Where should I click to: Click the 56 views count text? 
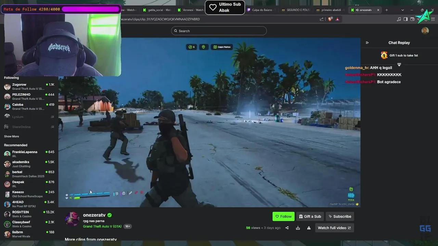pos(253,228)
